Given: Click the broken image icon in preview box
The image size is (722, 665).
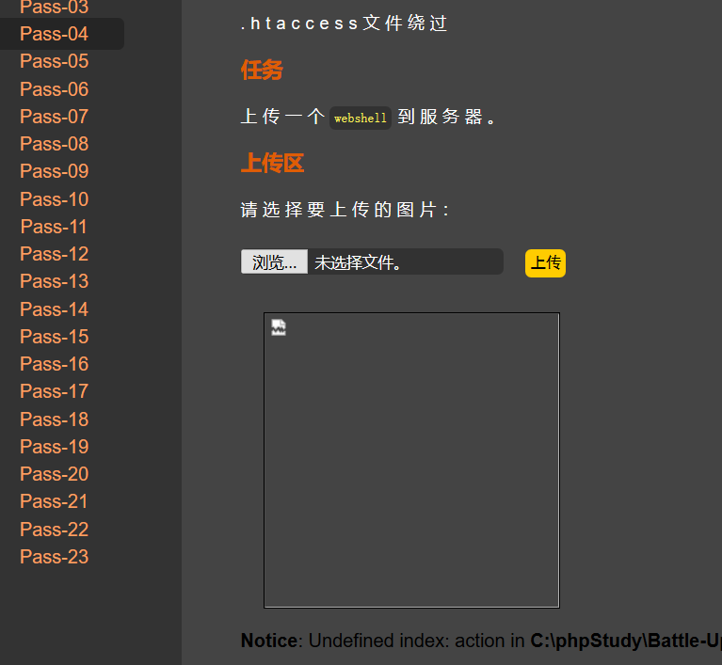Looking at the screenshot, I should pos(278,327).
